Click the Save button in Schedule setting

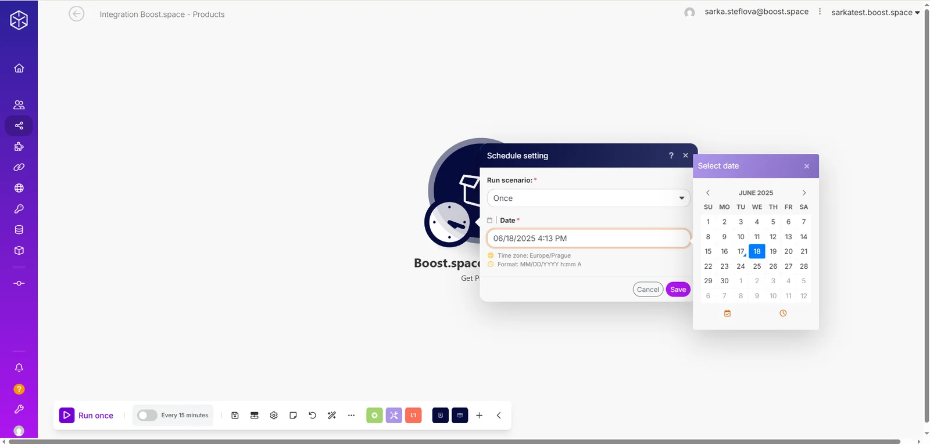(x=678, y=290)
